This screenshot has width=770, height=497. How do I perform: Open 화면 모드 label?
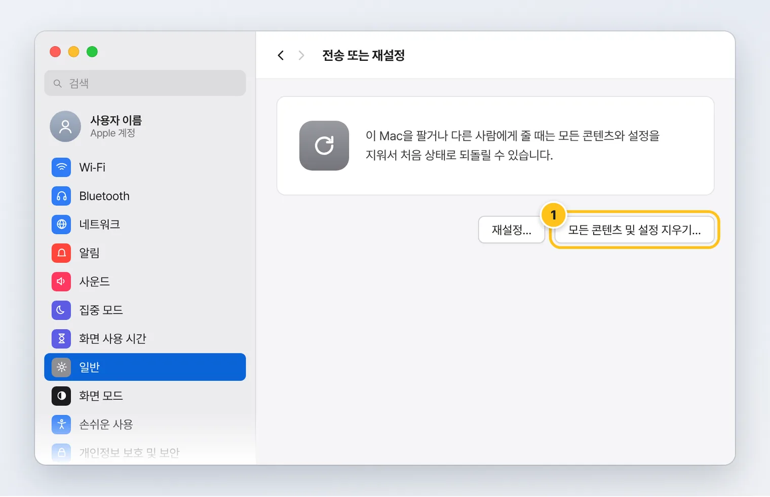point(101,396)
